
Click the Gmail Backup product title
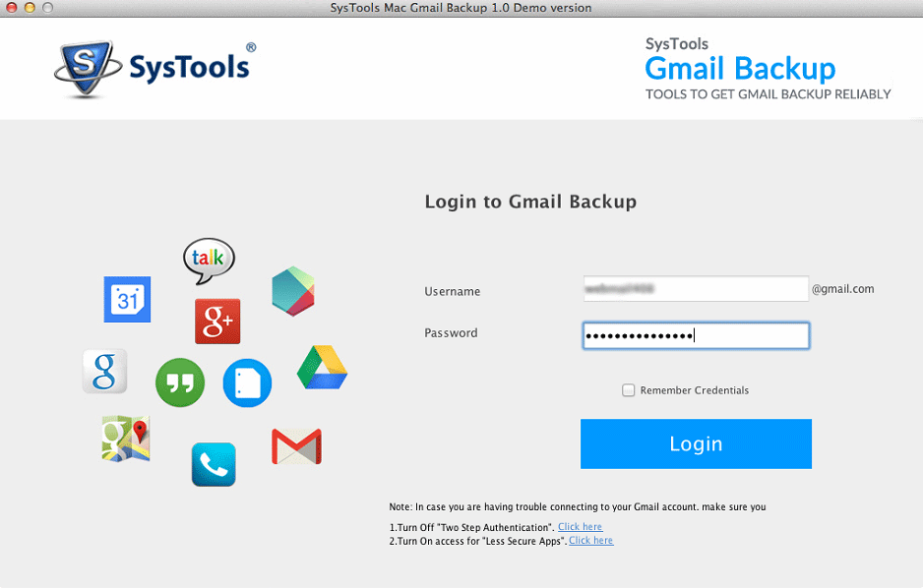(x=741, y=70)
